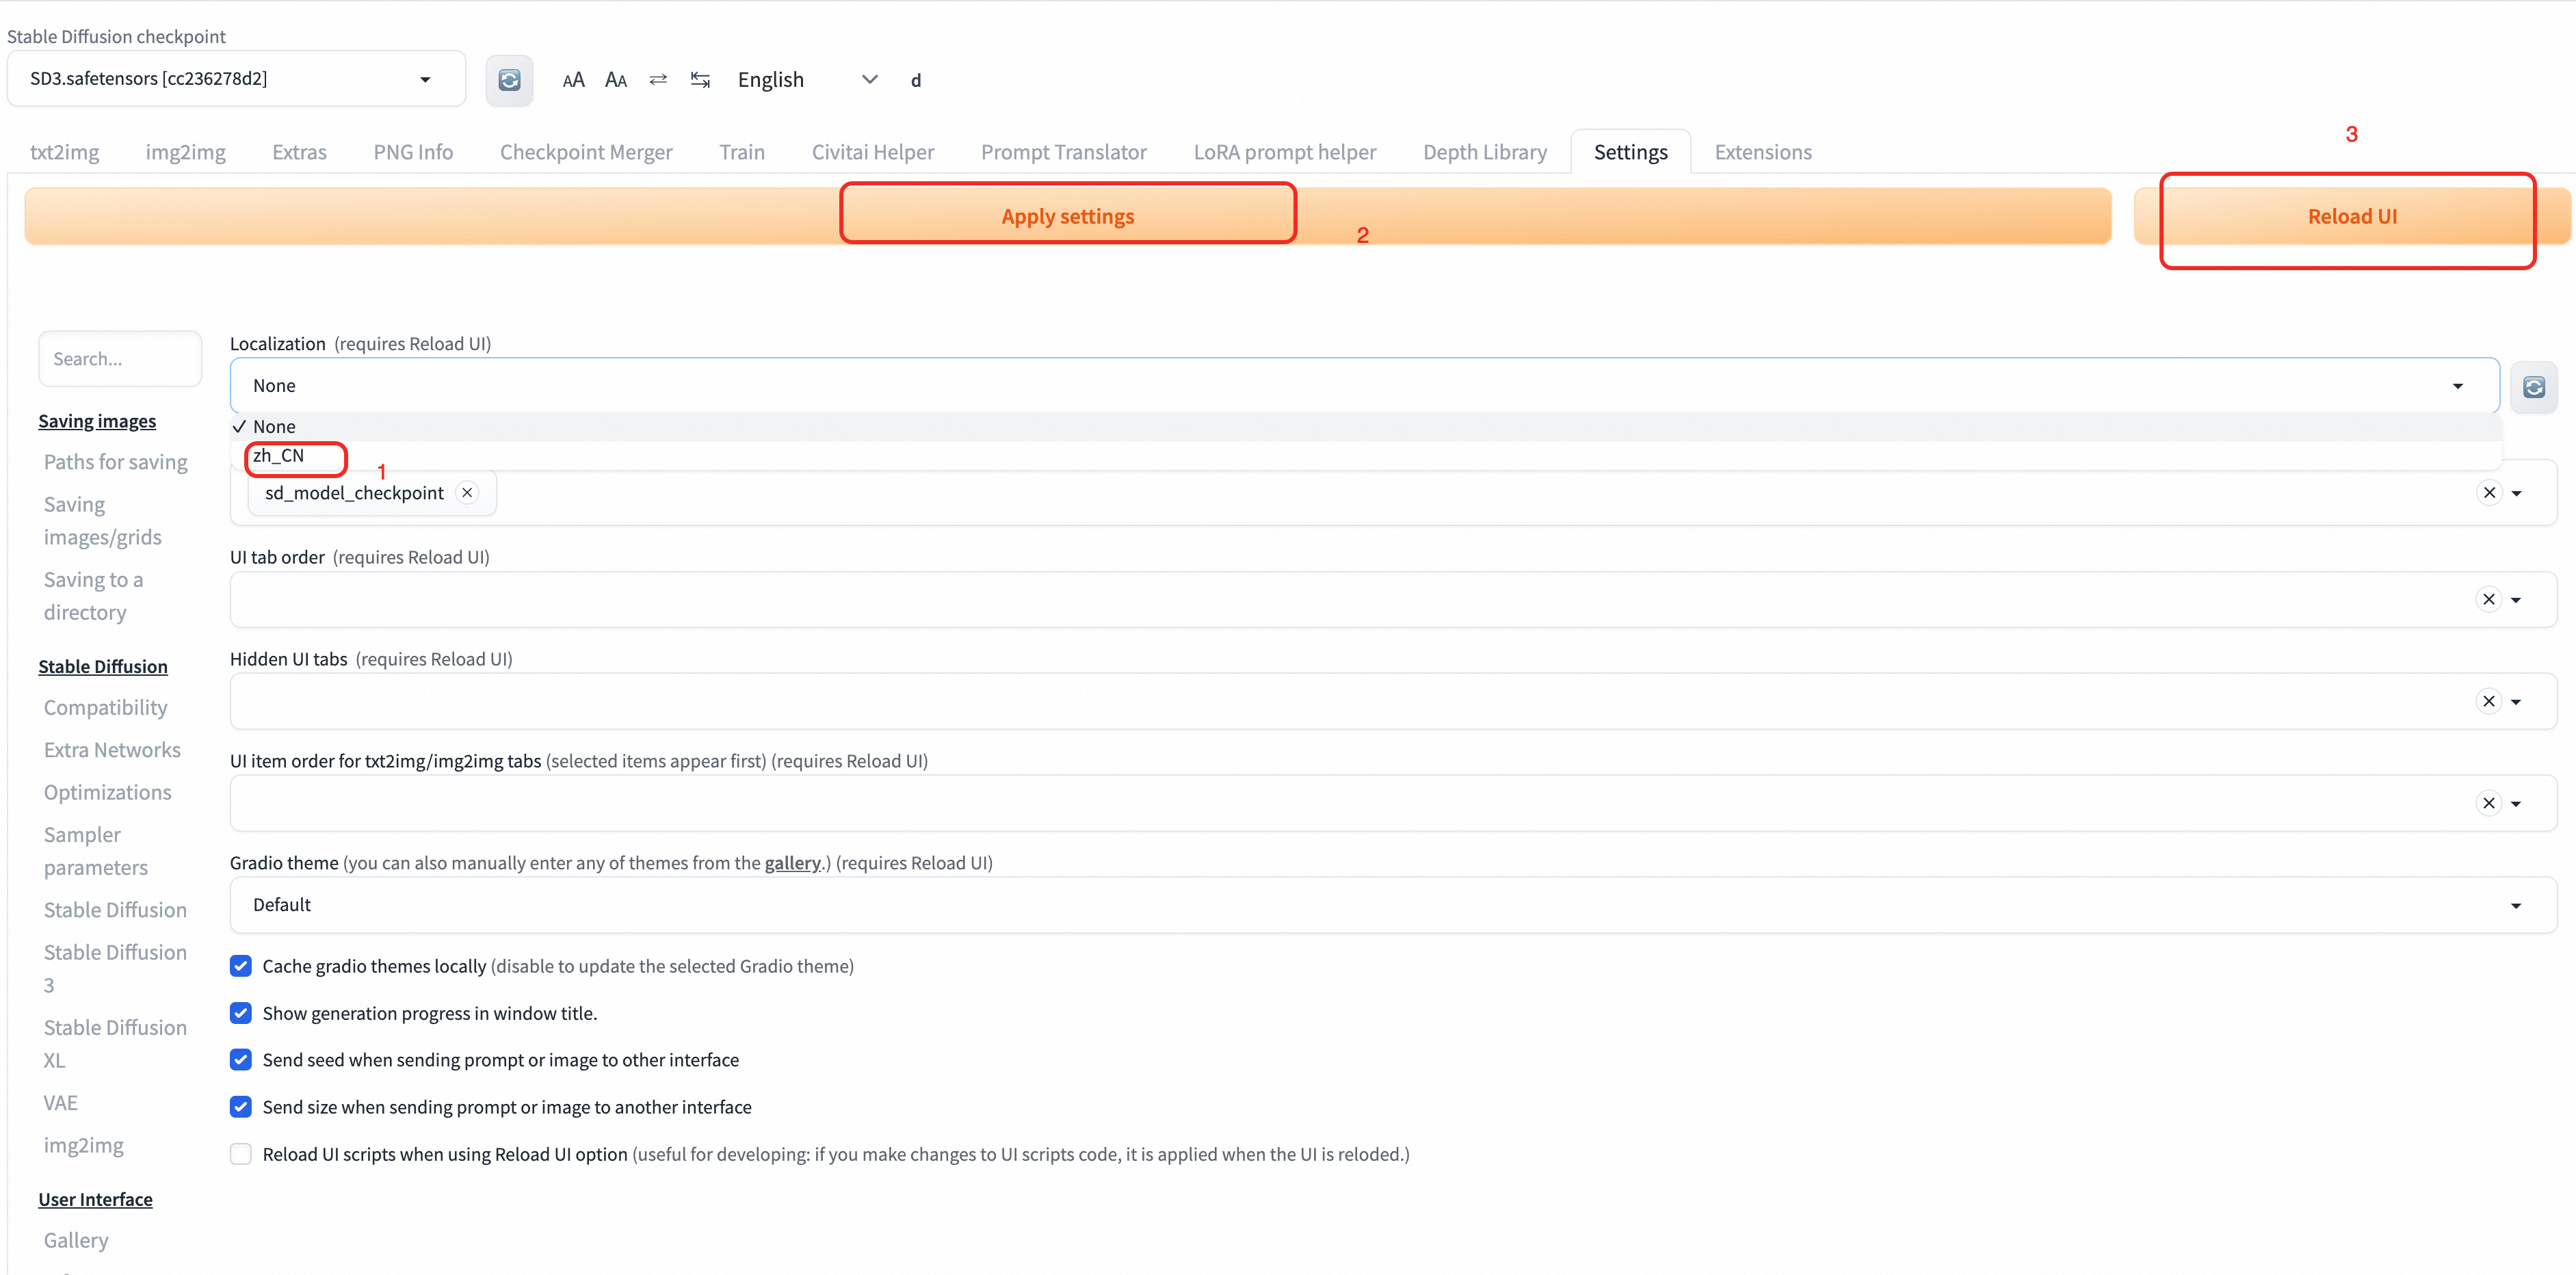Clear the UI item order field
This screenshot has height=1275, width=2576.
click(x=2489, y=803)
